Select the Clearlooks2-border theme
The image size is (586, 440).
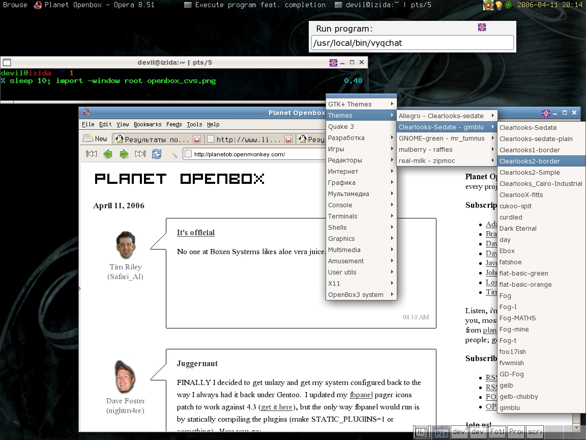[x=542, y=161]
